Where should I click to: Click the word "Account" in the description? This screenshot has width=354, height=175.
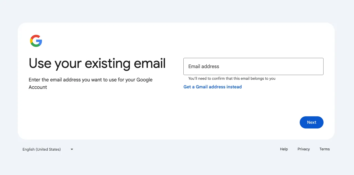(x=38, y=87)
